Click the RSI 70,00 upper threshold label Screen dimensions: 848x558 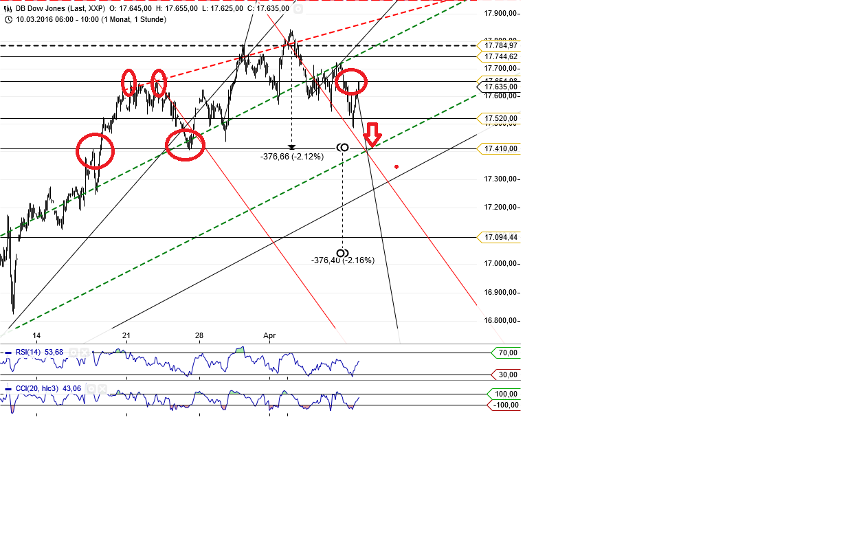point(506,353)
